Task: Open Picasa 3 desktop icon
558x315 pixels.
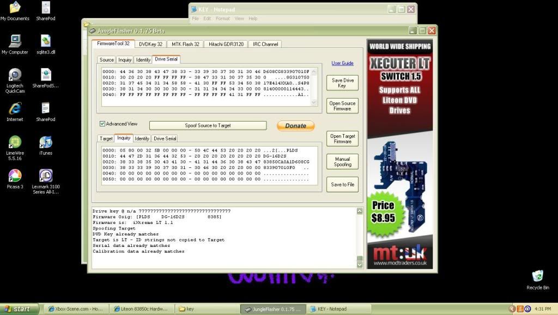Action: click(15, 176)
